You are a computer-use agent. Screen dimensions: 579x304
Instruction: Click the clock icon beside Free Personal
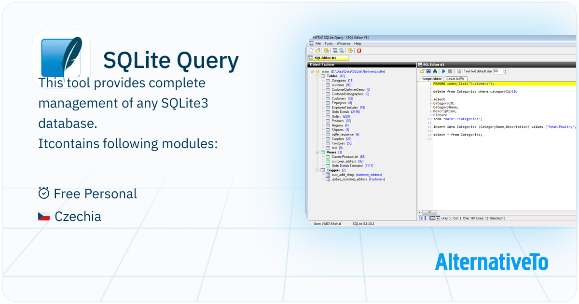click(x=44, y=193)
